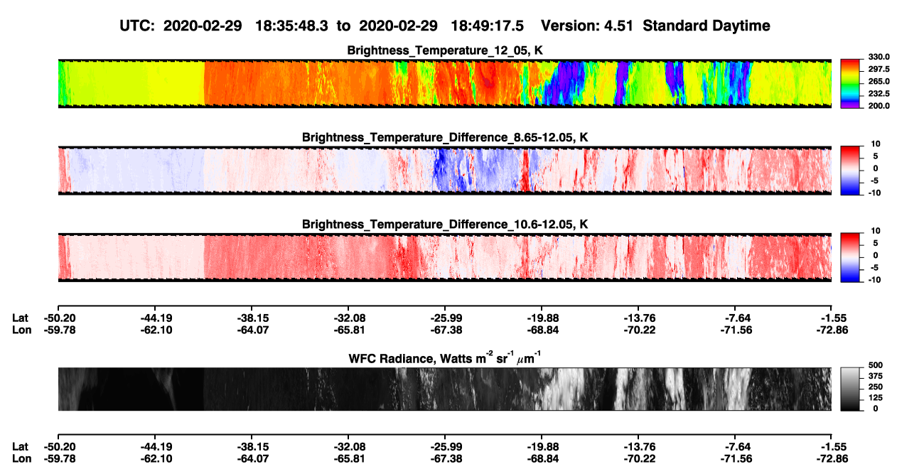Select the Brightness_Temperature_Difference_8.65-12.05, K title

445,137
